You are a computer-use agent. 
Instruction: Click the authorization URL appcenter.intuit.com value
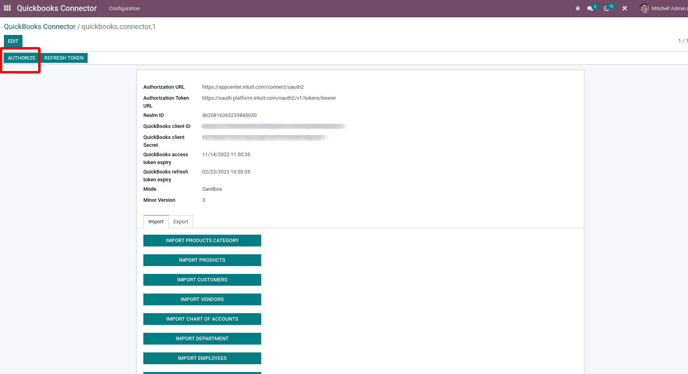pyautogui.click(x=253, y=87)
